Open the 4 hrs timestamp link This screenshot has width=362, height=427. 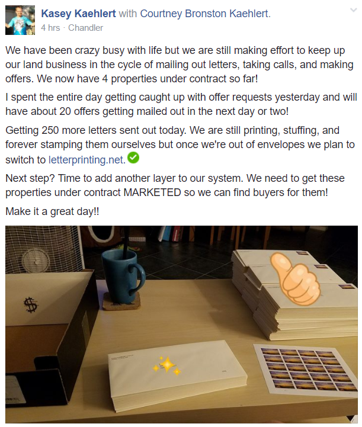point(50,28)
